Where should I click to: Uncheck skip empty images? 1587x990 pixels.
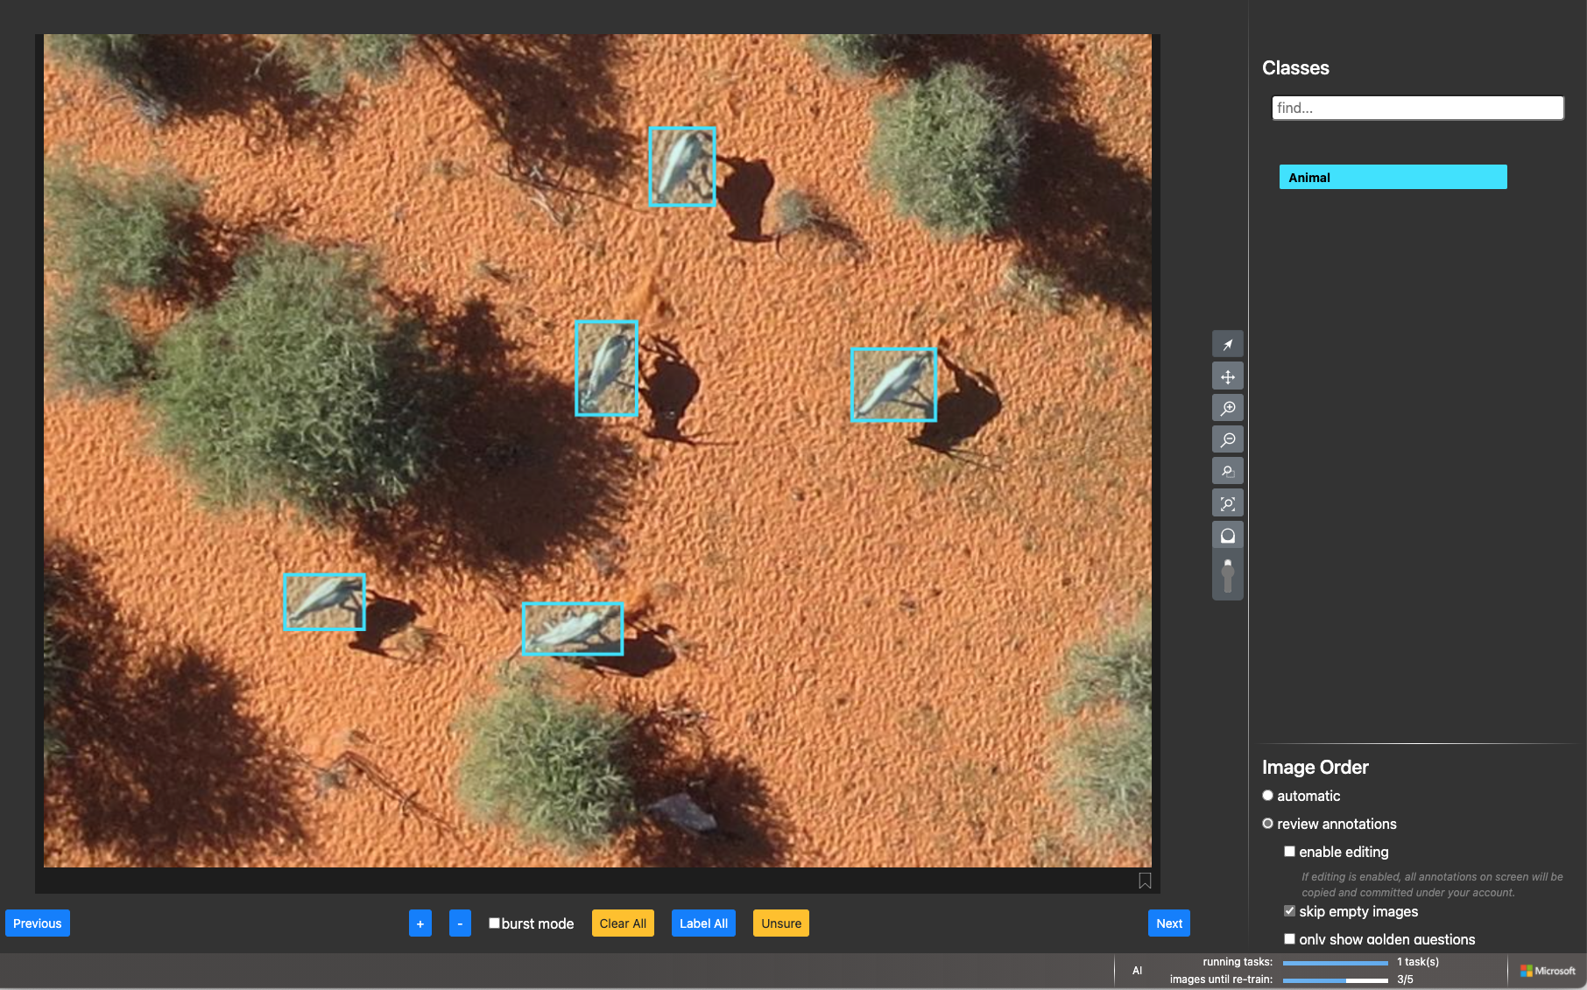point(1289,911)
